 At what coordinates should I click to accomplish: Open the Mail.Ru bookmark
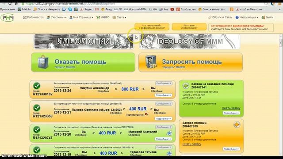[24, 9]
